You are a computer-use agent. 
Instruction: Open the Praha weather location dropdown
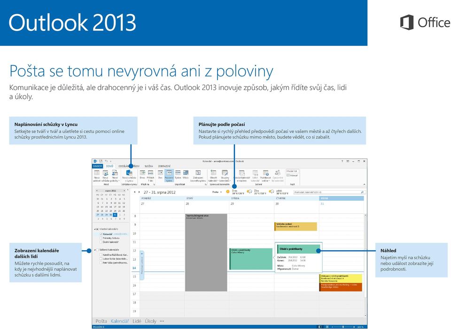click(x=217, y=192)
